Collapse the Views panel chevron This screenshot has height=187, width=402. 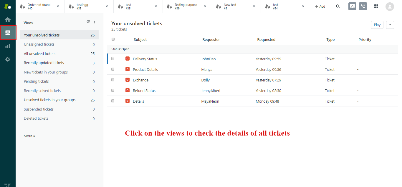coord(95,22)
